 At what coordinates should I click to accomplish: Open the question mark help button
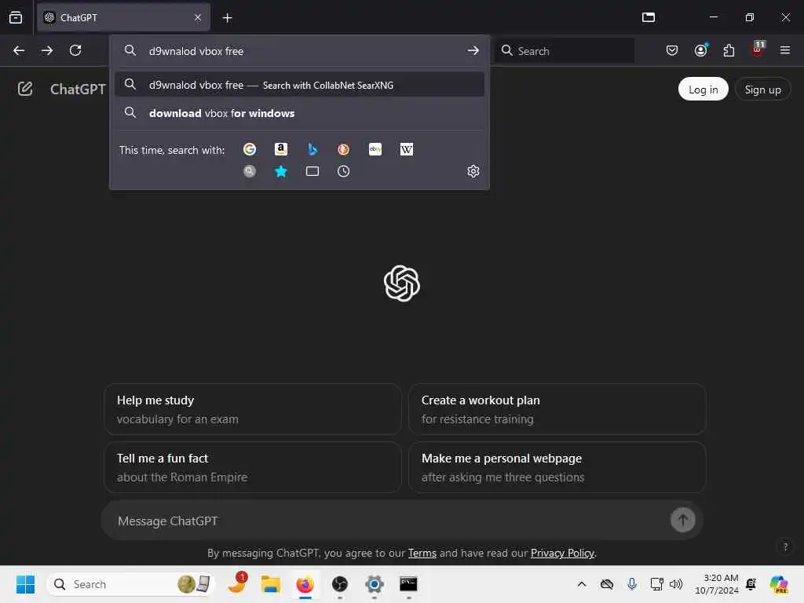tap(785, 546)
